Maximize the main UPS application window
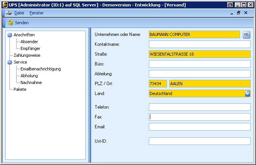This screenshot has height=165, width=256. [x=244, y=5]
